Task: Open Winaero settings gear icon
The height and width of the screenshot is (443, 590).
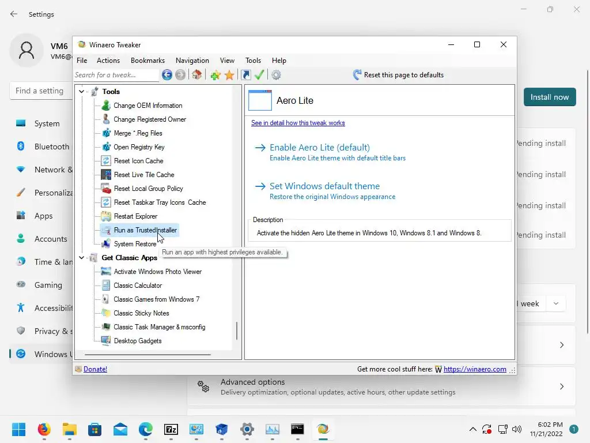Action: [276, 75]
